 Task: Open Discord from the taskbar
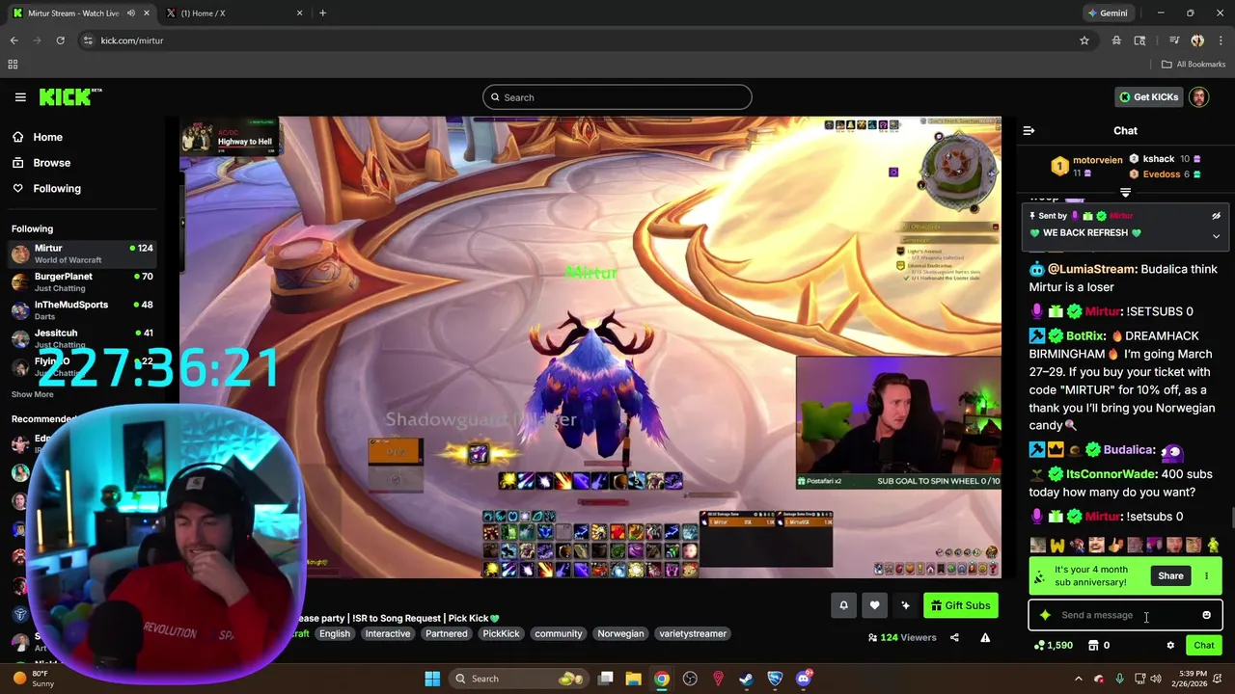tap(803, 679)
